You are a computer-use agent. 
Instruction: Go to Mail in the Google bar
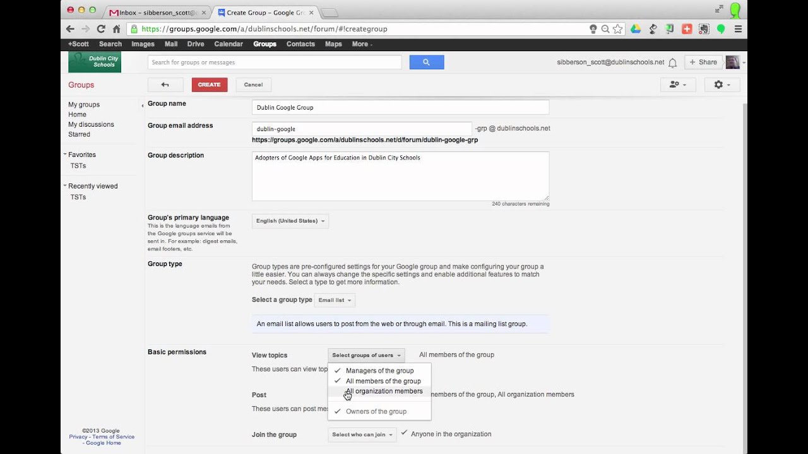(171, 44)
